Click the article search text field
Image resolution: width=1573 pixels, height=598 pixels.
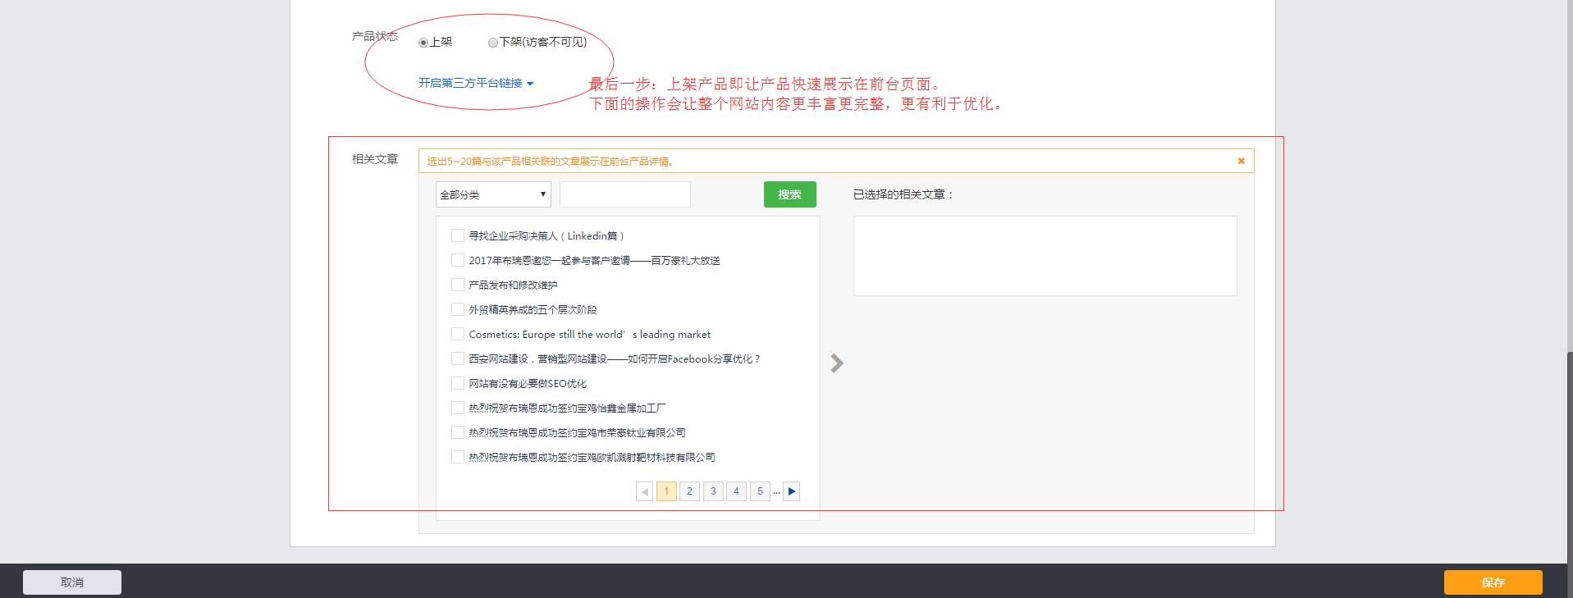click(624, 194)
